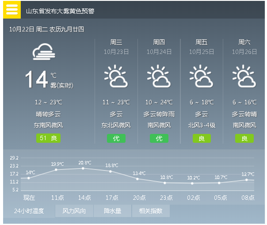
Task: Click the 19.9℃ data point at 11点
Action: click(56, 170)
